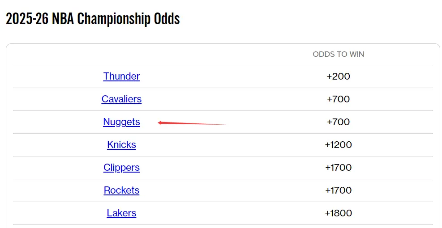Click the word "Odds" in the title
This screenshot has width=442, height=228.
(x=167, y=19)
